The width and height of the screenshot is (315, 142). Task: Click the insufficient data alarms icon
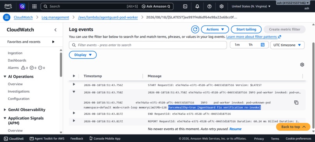tap(40, 68)
